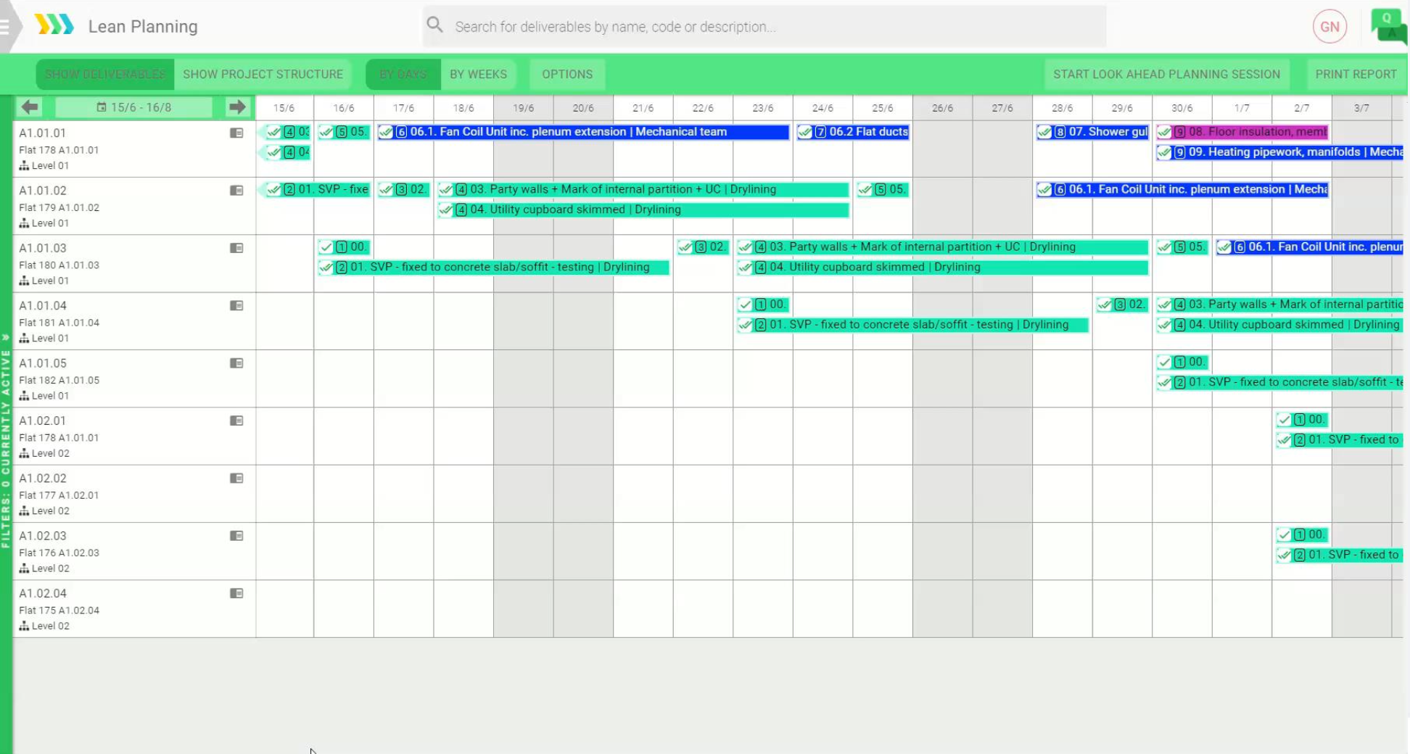Start Look Ahead Planning Session

[x=1166, y=74]
